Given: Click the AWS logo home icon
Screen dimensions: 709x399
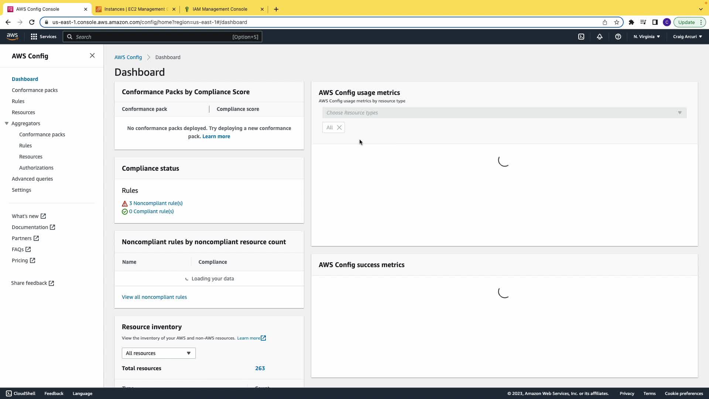Looking at the screenshot, I should click(12, 36).
